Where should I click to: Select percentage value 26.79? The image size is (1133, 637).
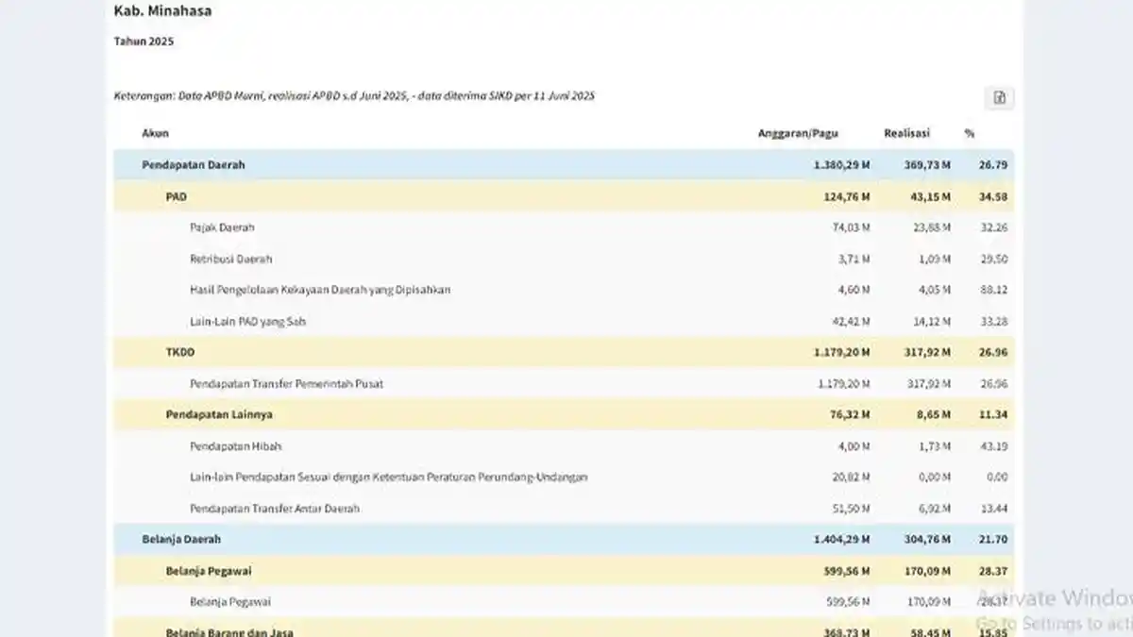tap(993, 164)
